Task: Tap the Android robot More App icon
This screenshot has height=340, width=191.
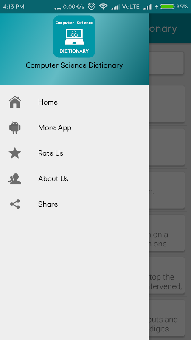Action: click(x=15, y=128)
